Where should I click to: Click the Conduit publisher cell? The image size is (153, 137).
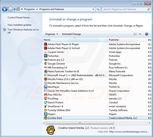pos(113,103)
